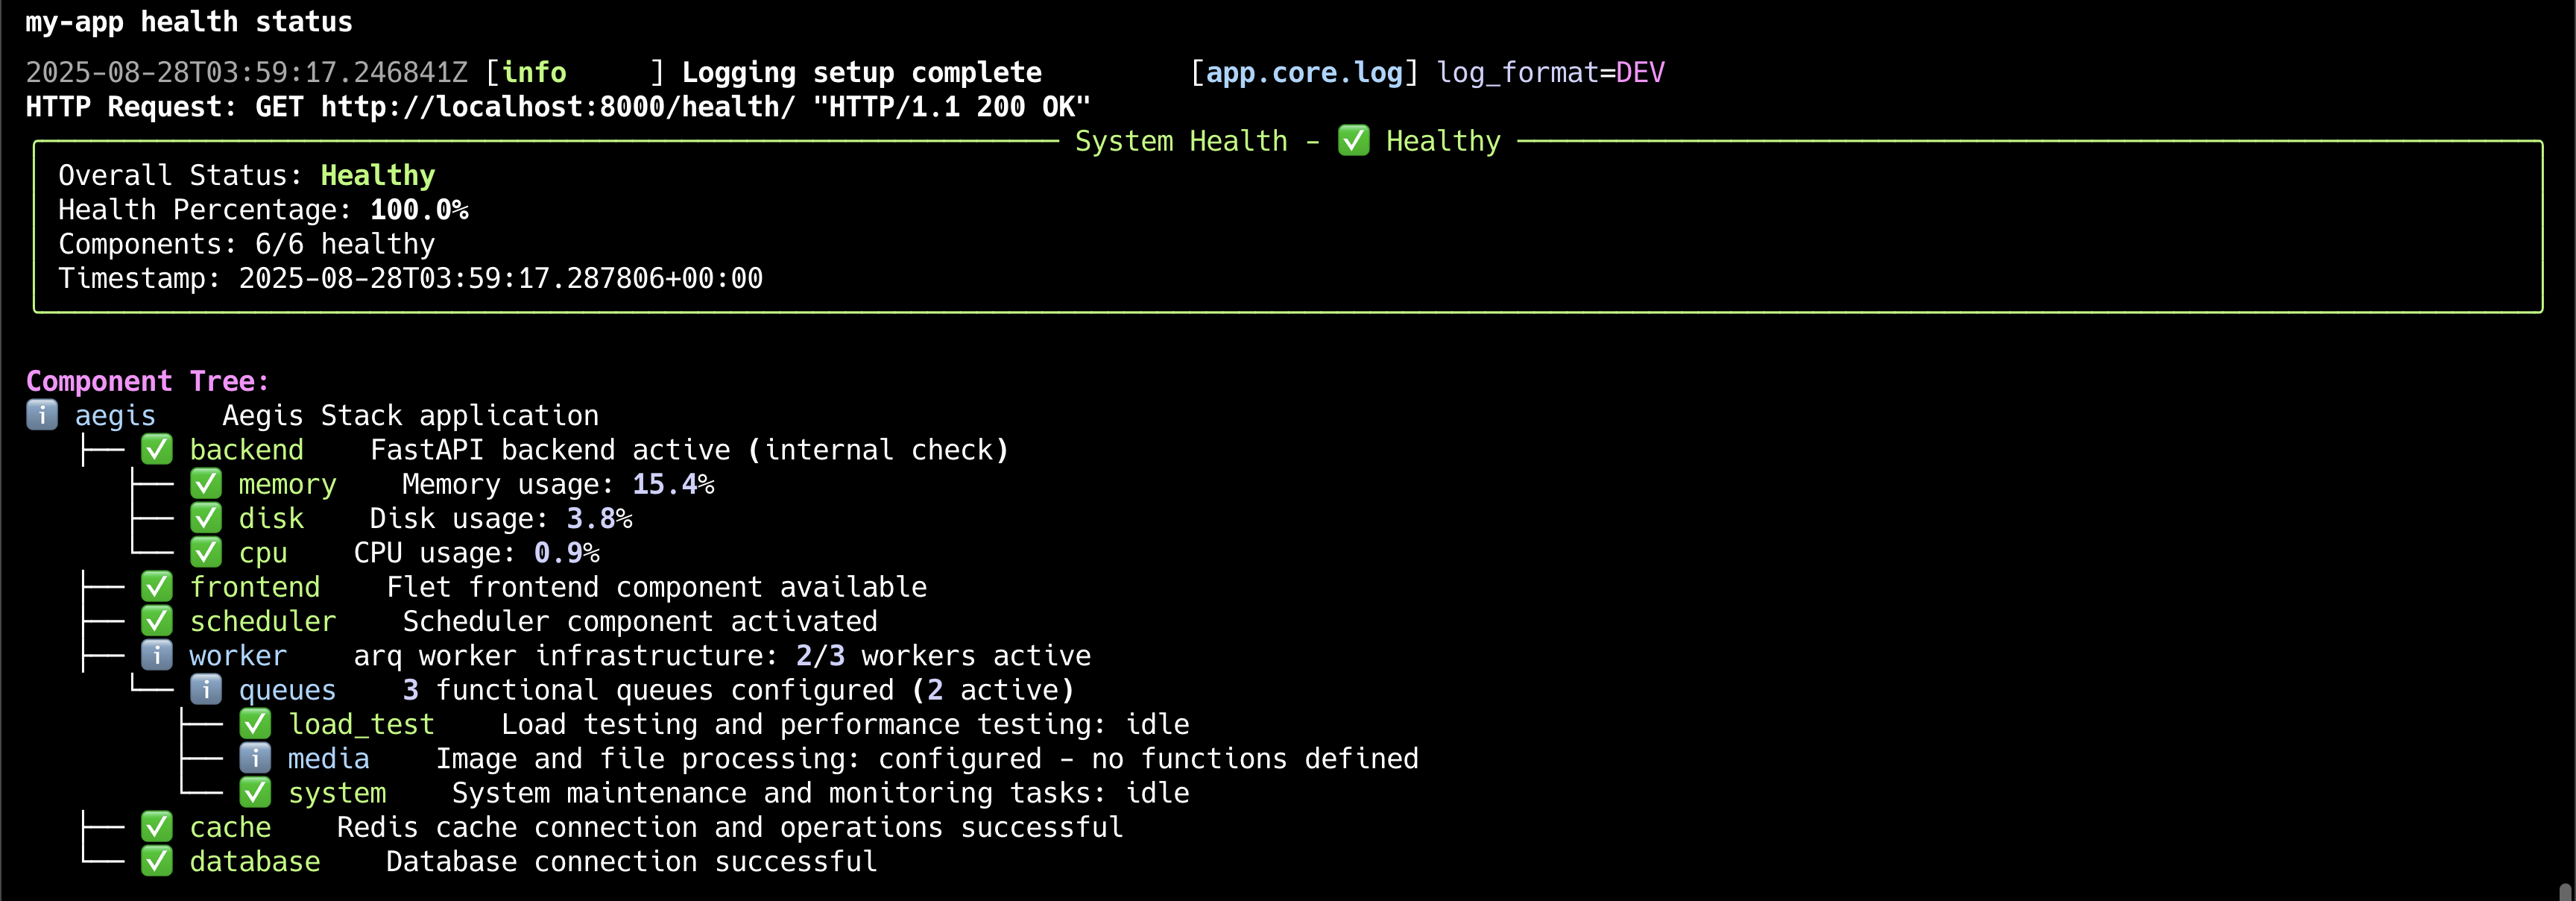This screenshot has width=2576, height=901.
Task: Click the scrollbar handle at bottom right
Action: tap(2565, 892)
